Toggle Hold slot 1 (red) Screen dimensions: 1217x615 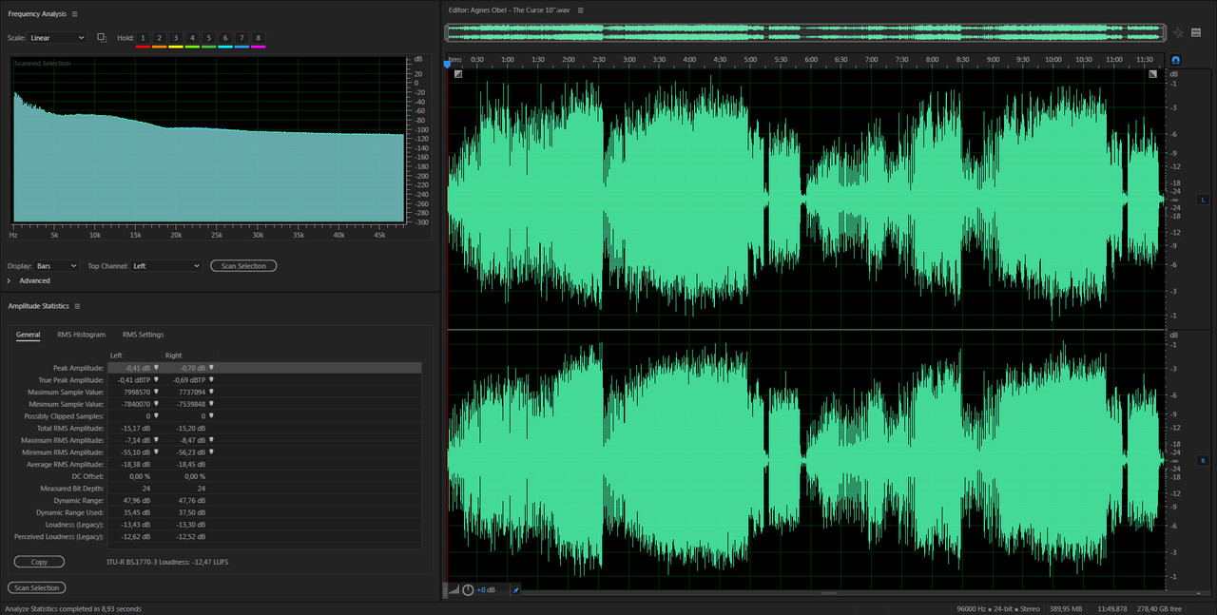pos(144,38)
